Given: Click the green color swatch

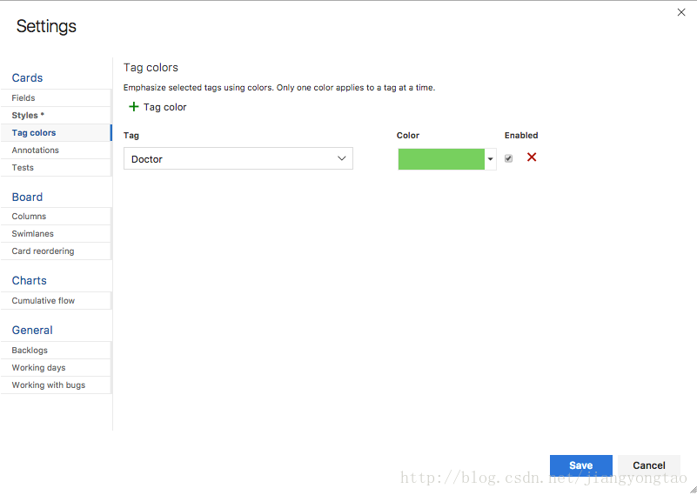Looking at the screenshot, I should coord(441,159).
